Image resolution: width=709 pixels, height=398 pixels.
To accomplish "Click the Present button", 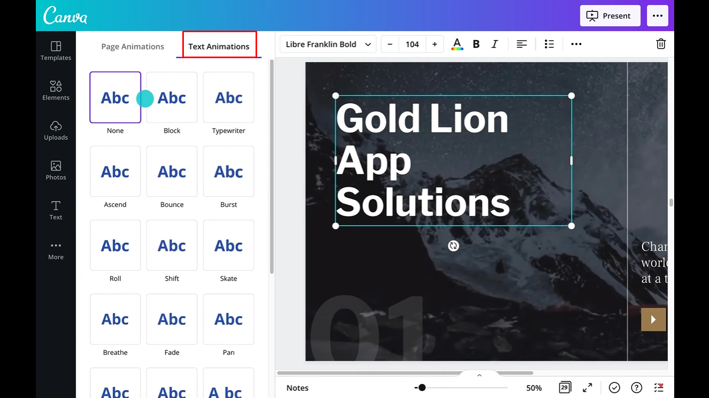I will [610, 16].
